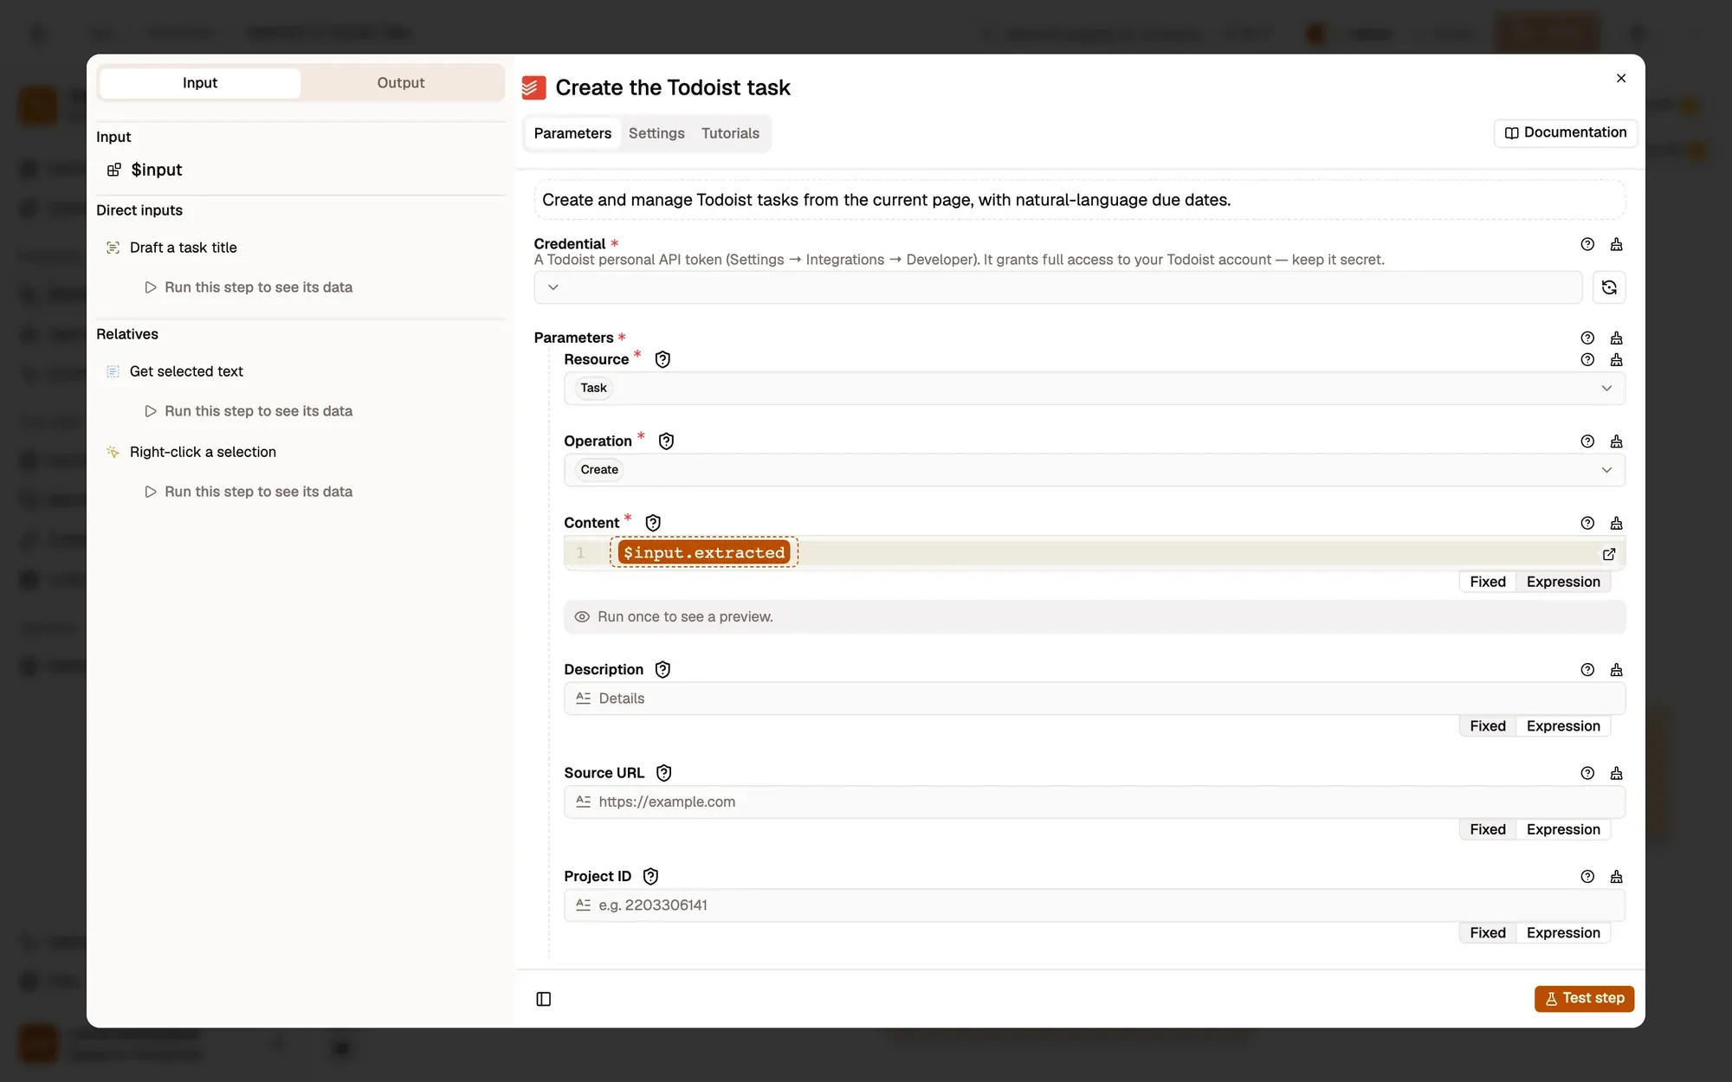This screenshot has height=1082, width=1732.
Task: Click the Test step button
Action: [1584, 998]
